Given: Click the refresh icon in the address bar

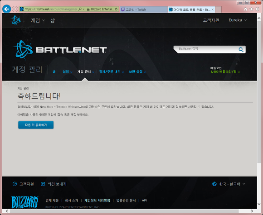Looking at the screenshot, I should (x=116, y=9).
